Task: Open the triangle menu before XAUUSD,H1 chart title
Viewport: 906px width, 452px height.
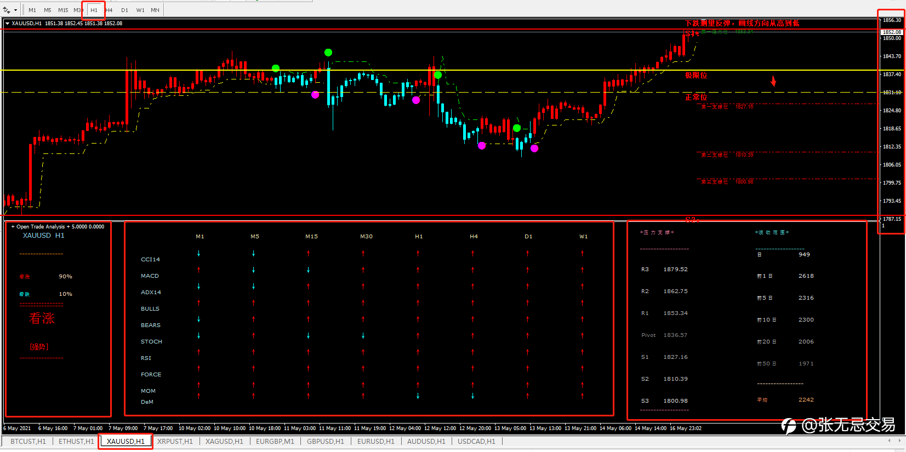Action: (7, 24)
